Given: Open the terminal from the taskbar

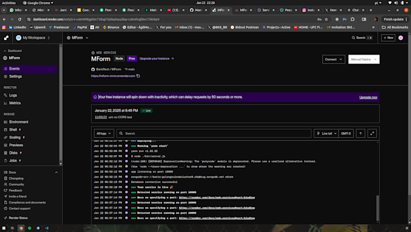Looking at the screenshot, I should [12, 228].
